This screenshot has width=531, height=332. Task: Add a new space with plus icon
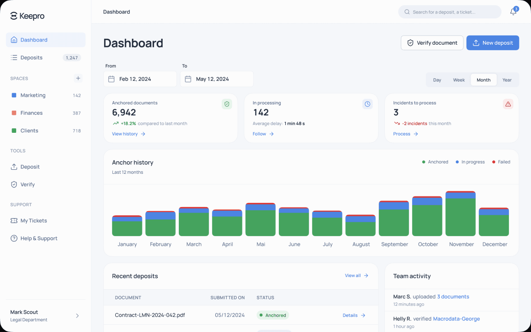(x=78, y=78)
